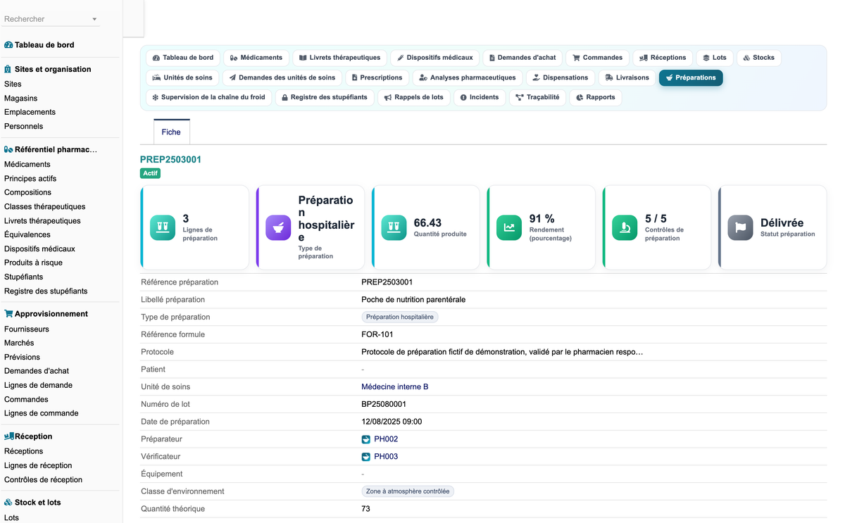Image resolution: width=845 pixels, height=523 pixels.
Task: Open the Tableau de bord toolbar tab
Action: click(x=183, y=58)
